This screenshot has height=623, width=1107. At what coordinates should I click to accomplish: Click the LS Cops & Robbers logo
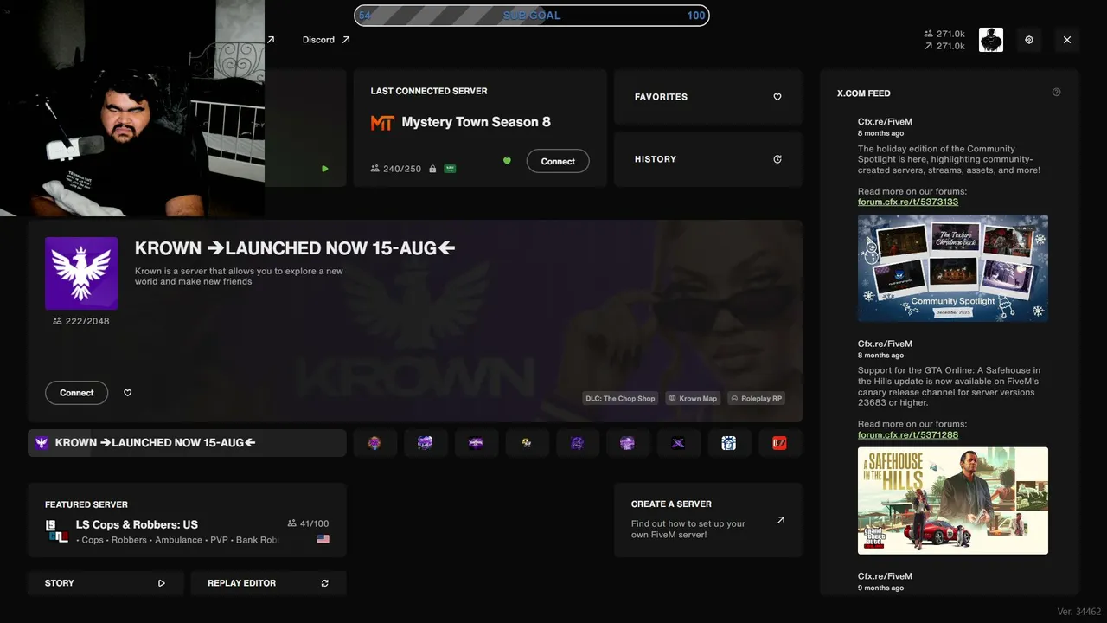(x=57, y=531)
